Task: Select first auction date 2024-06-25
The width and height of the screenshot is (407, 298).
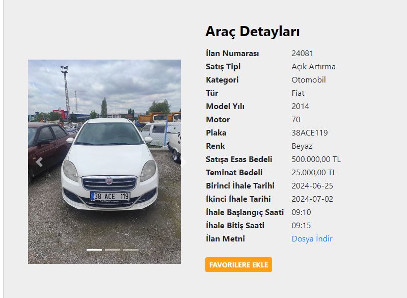Action: point(312,186)
